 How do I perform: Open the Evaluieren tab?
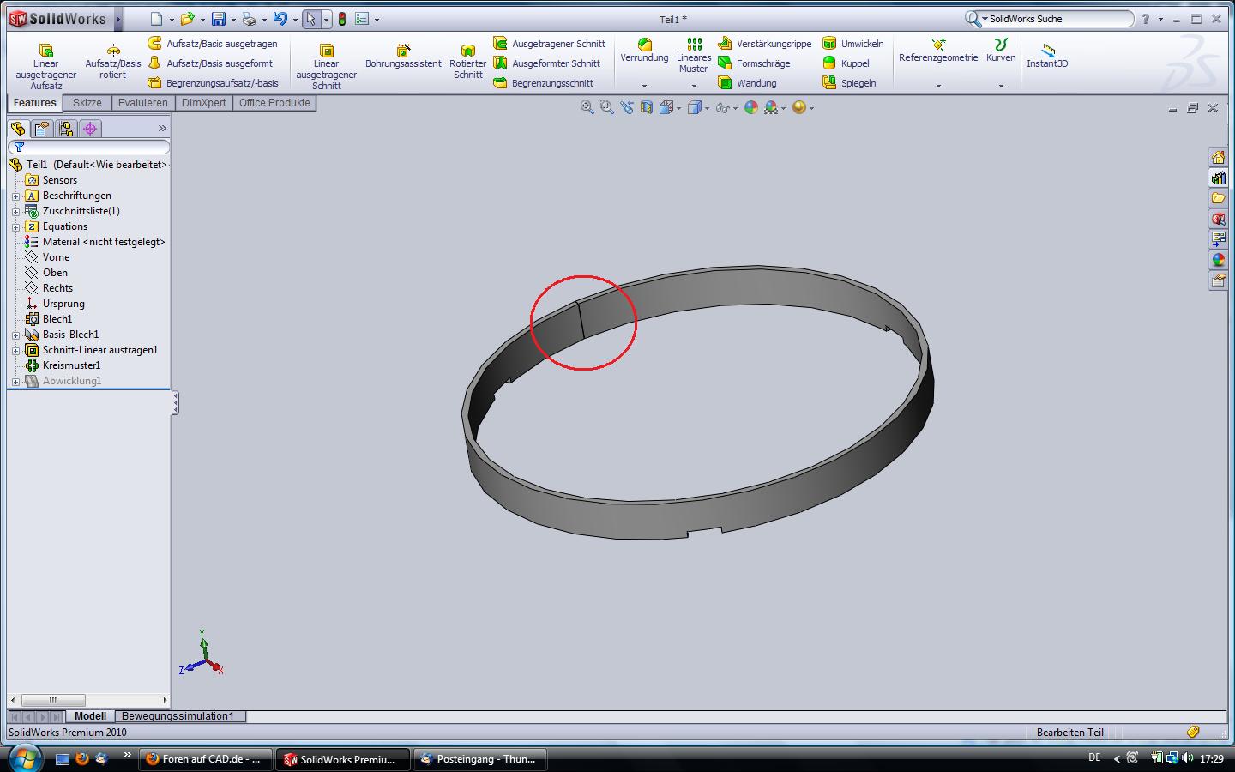click(x=142, y=103)
